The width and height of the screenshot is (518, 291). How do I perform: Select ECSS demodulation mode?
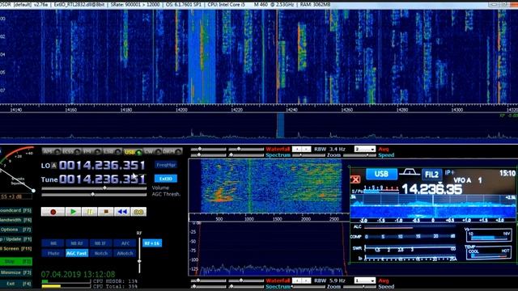72,152
